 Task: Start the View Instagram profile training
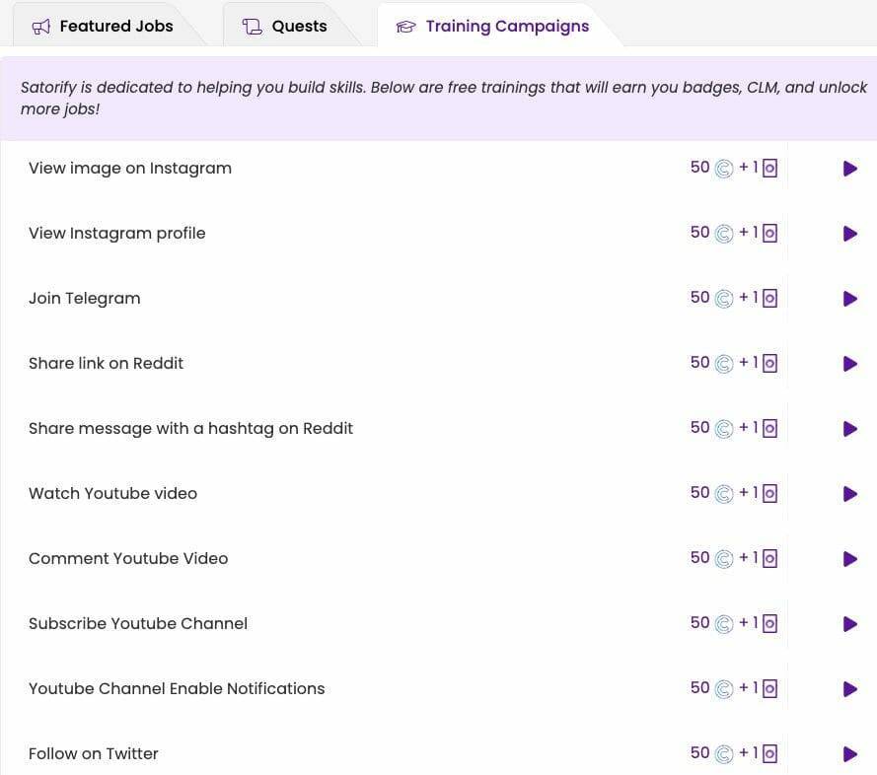tap(850, 233)
